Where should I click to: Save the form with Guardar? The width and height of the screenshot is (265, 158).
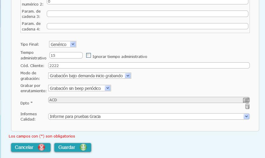pyautogui.click(x=73, y=147)
